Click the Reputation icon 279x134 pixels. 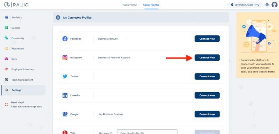click(x=7, y=48)
